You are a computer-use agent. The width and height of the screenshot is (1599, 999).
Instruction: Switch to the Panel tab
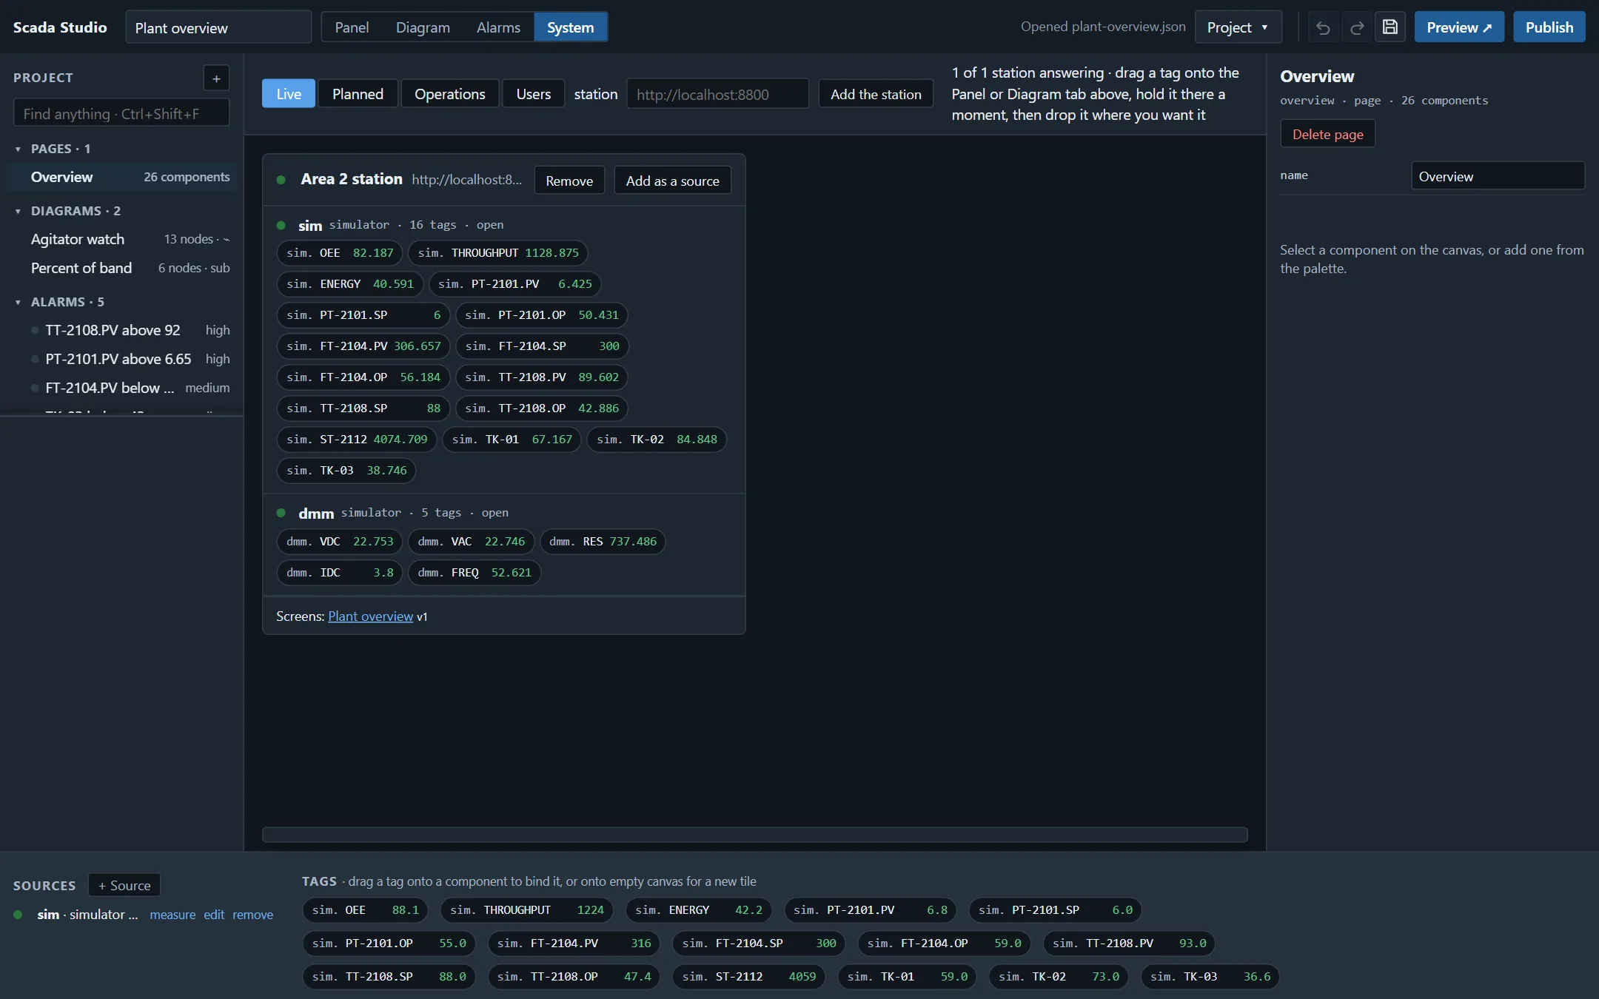pyautogui.click(x=352, y=27)
